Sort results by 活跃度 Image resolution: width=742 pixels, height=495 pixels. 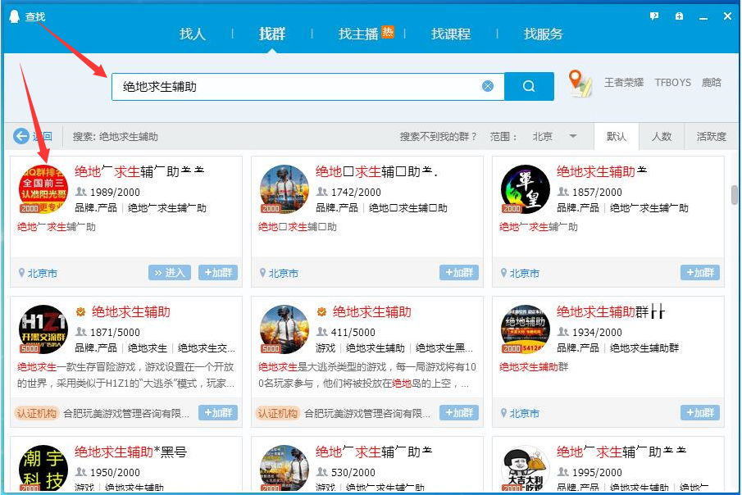[711, 137]
